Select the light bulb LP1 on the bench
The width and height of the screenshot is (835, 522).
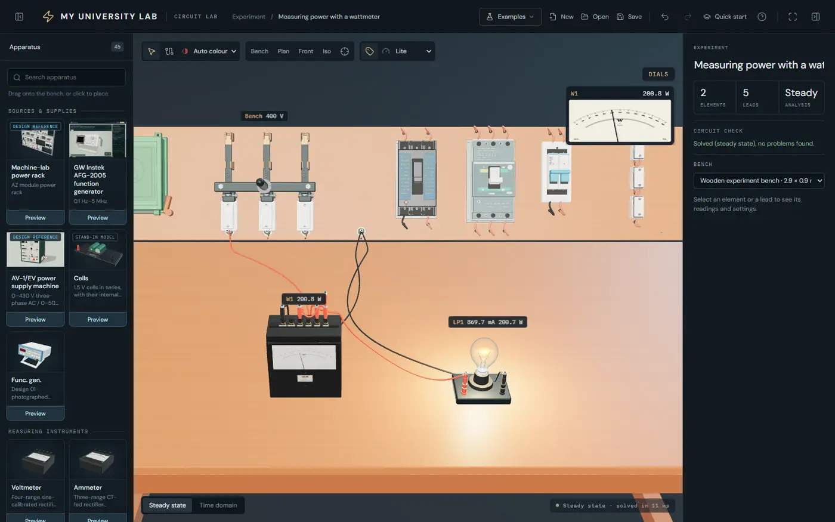pos(484,370)
